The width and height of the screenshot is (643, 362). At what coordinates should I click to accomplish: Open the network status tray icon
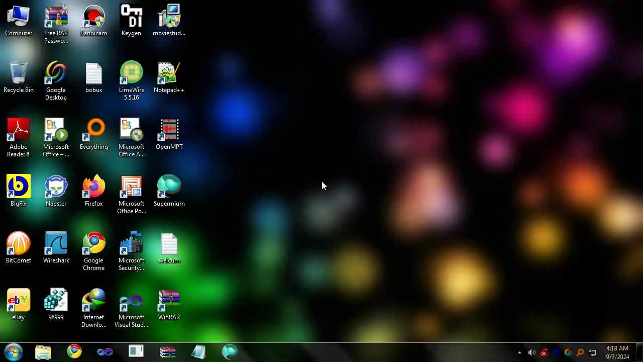click(x=593, y=352)
